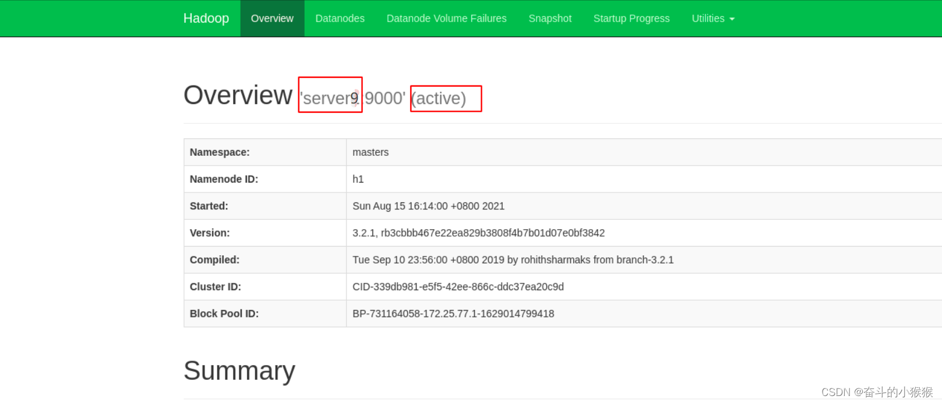
Task: Click the Started: label cell
Action: 265,206
